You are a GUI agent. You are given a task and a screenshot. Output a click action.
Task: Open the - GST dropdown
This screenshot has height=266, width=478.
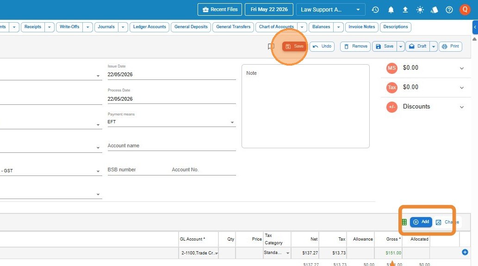pyautogui.click(x=50, y=171)
